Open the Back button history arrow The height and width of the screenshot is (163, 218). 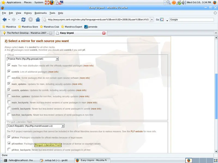9,20
